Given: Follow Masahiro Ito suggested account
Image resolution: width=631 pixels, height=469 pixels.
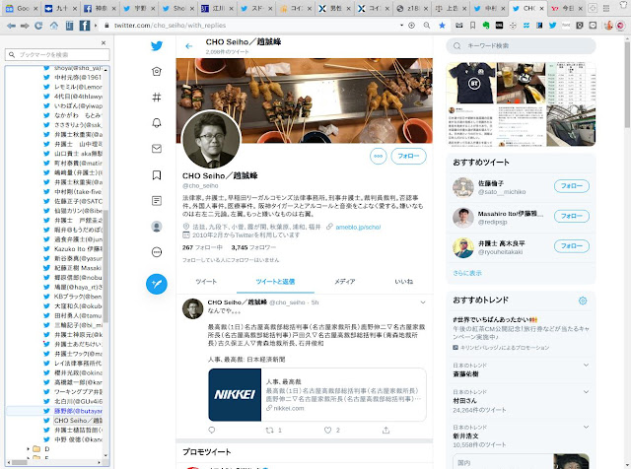Looking at the screenshot, I should pos(572,216).
